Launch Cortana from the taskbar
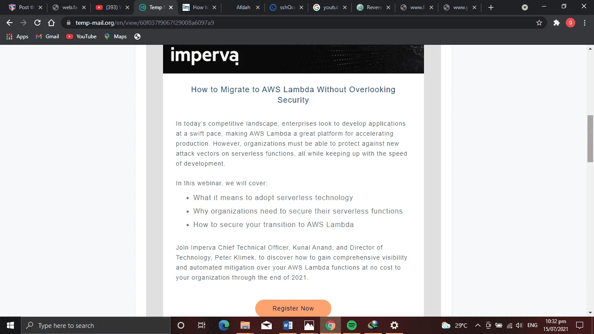 point(181,325)
